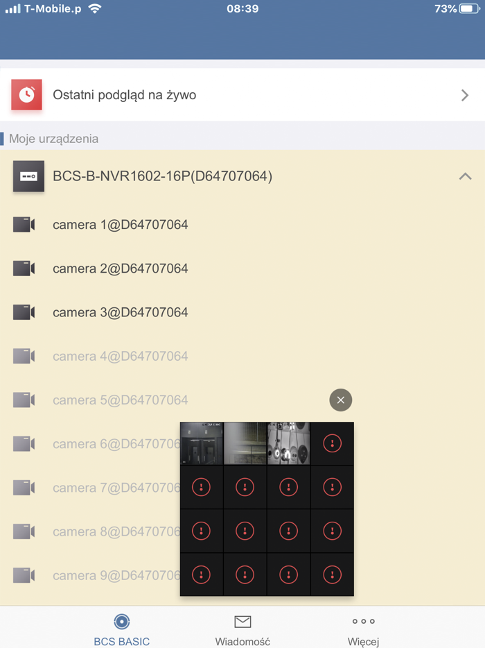Open Ostatni podgląd na żywo chevron arrow
This screenshot has width=485, height=648.
click(x=465, y=95)
